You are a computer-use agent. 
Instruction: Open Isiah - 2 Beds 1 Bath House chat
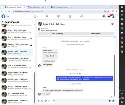point(17,66)
